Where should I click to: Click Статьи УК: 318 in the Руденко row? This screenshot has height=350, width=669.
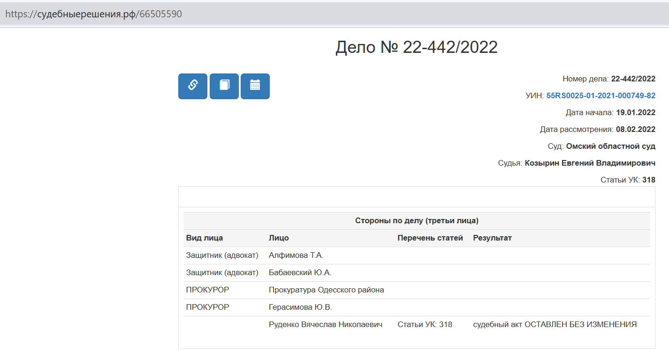425,325
